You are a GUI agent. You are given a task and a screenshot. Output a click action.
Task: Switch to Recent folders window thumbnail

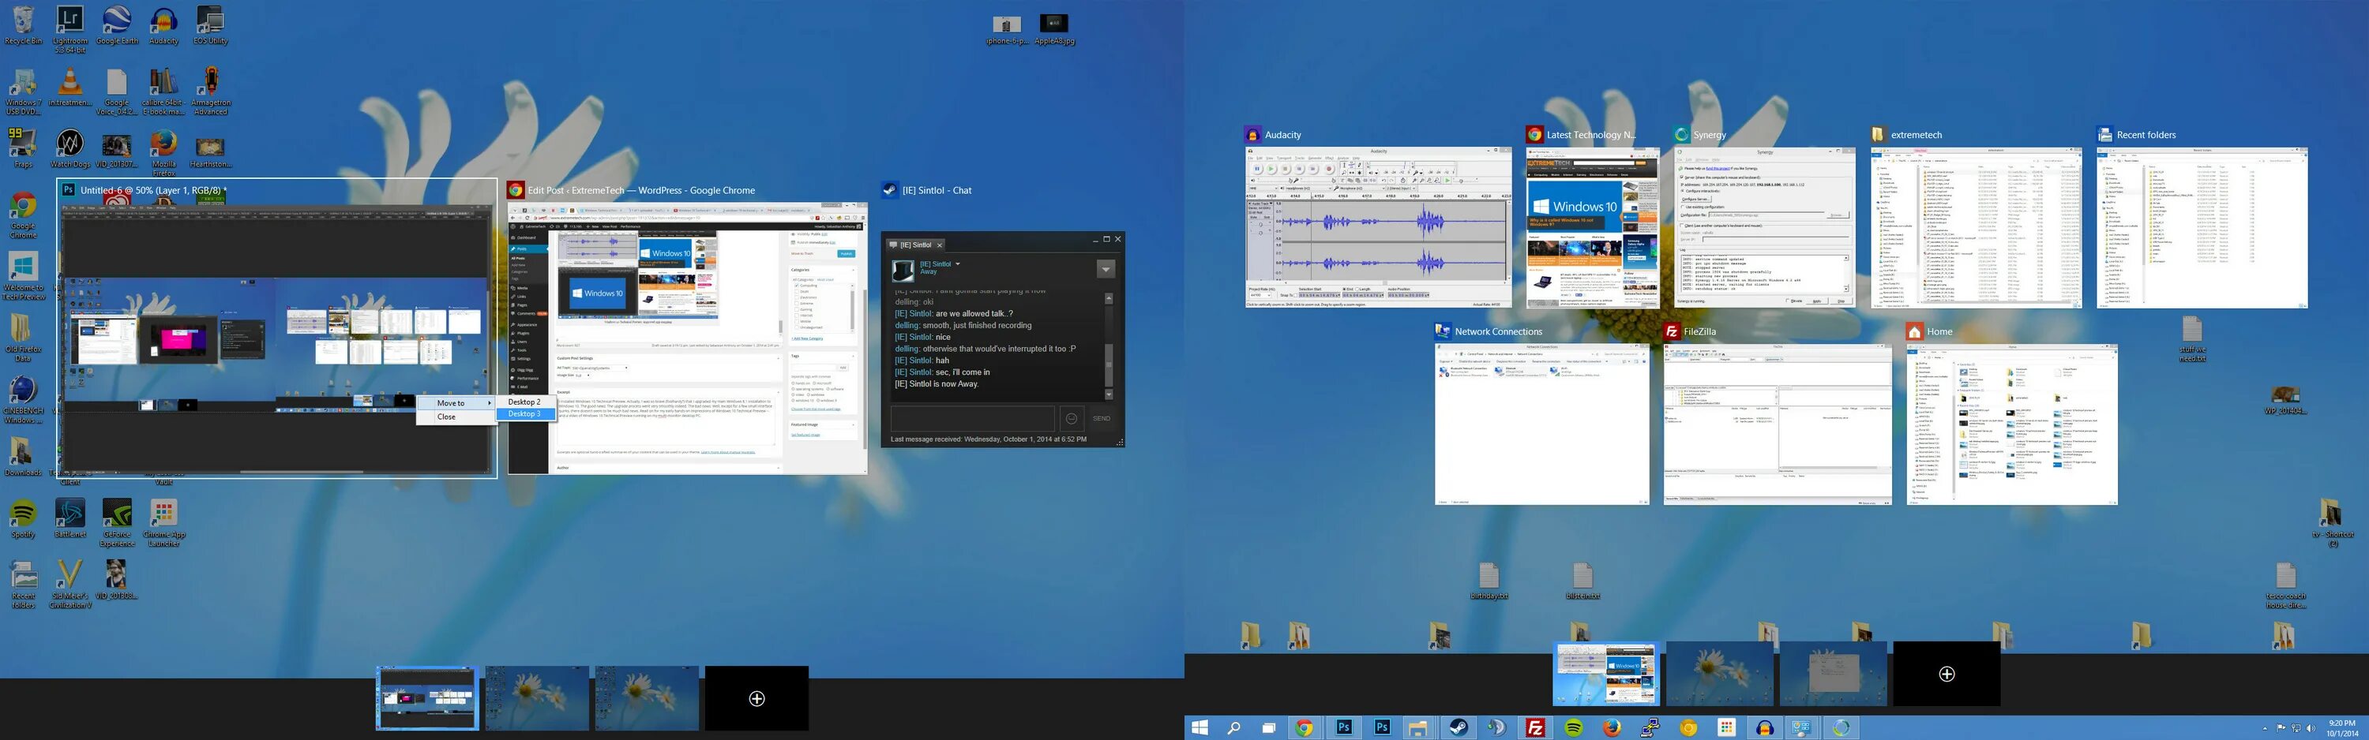[x=2202, y=227]
